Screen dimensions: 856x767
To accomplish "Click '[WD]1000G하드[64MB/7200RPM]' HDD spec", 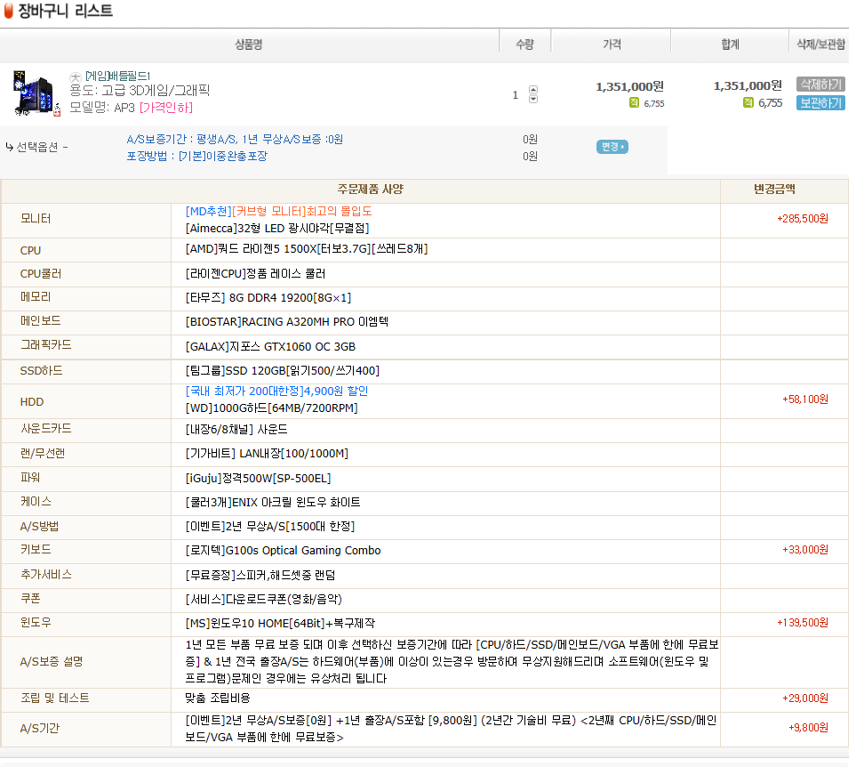I will pos(272,408).
